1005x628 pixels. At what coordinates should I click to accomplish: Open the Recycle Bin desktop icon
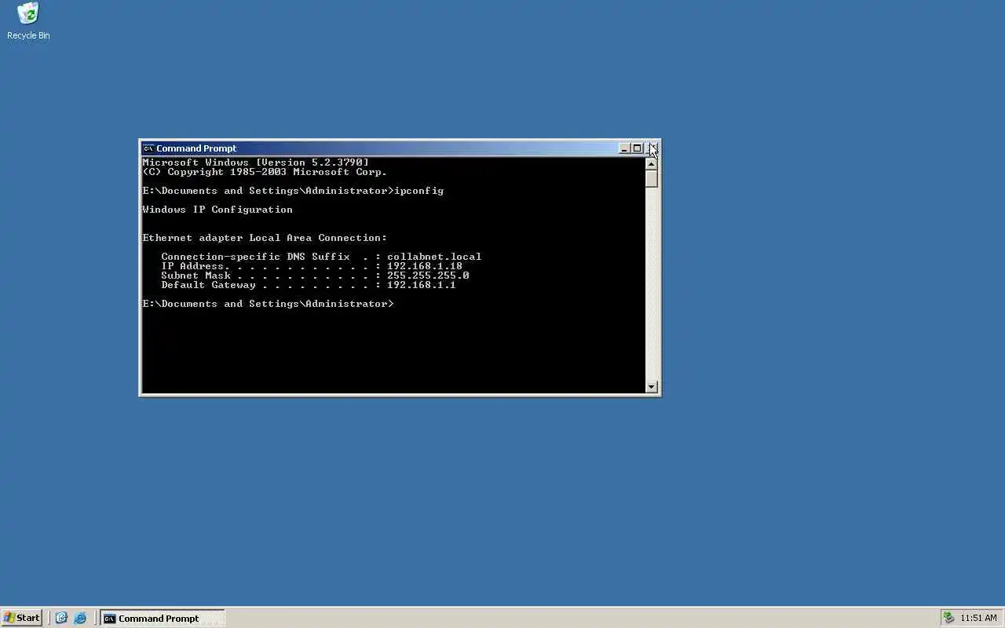(x=28, y=21)
